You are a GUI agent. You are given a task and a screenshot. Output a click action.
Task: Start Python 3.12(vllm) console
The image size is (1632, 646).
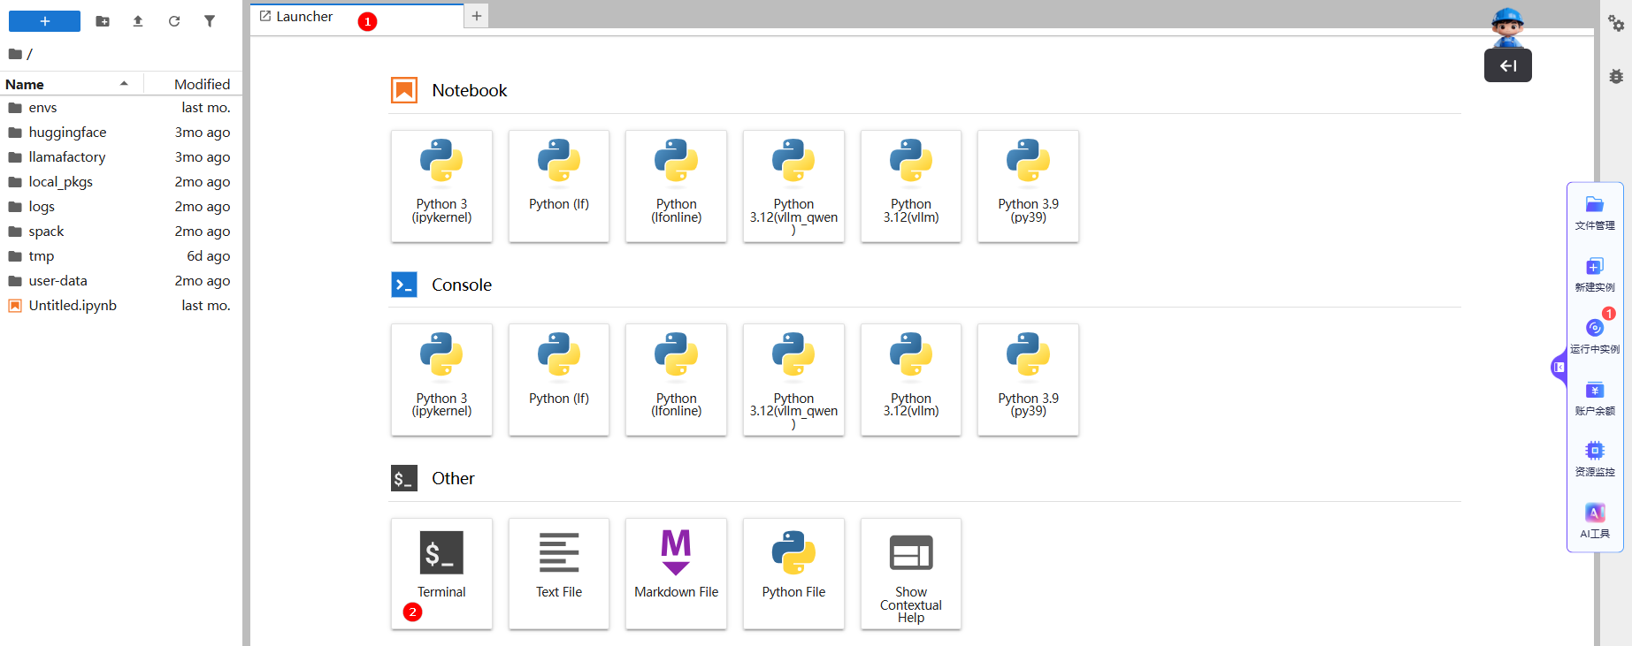click(910, 379)
